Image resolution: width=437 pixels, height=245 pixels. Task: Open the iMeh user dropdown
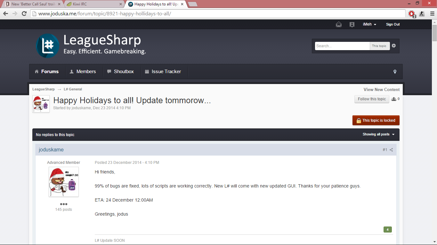click(369, 25)
